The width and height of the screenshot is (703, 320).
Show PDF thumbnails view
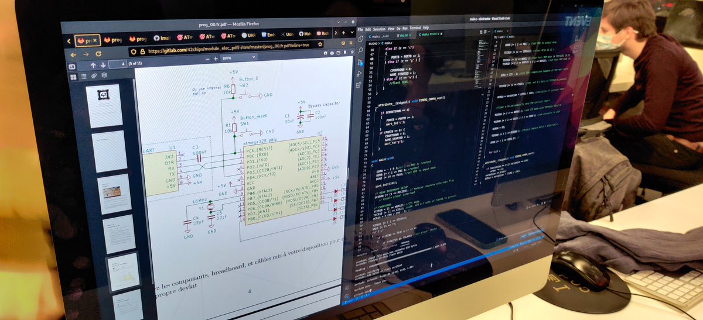pyautogui.click(x=73, y=77)
